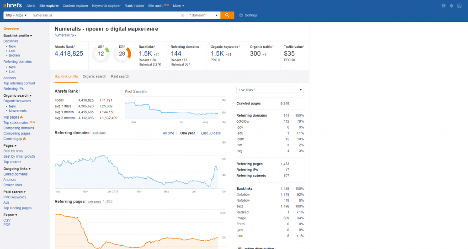The width and height of the screenshot is (468, 249).
Task: Open the help question mark icon
Action: point(443,5)
